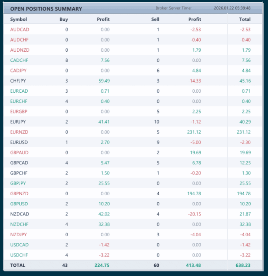Select the GBPUSD symbol
The image size is (268, 276).
(19, 204)
